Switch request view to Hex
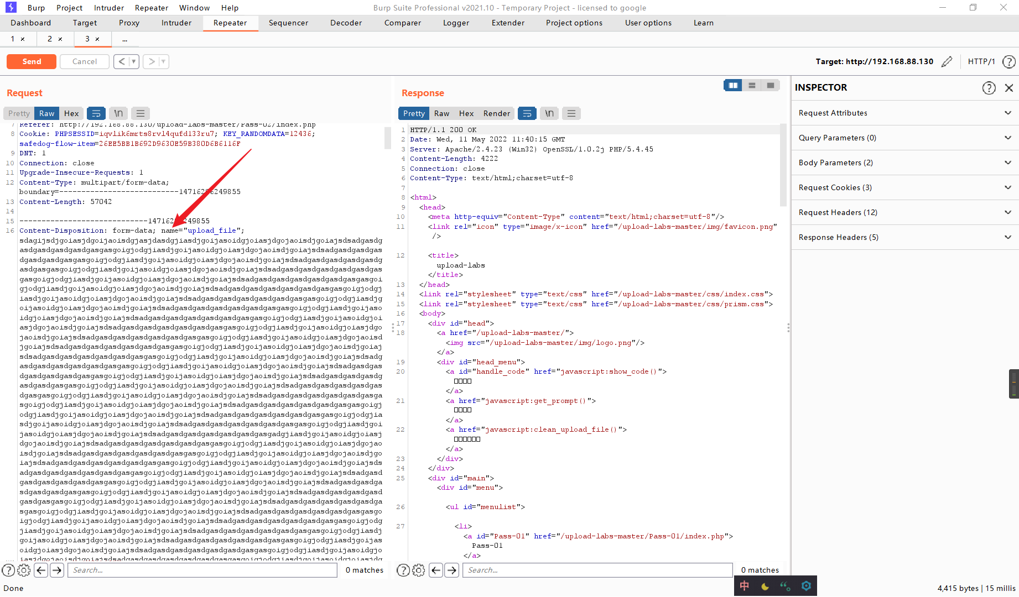 point(71,113)
